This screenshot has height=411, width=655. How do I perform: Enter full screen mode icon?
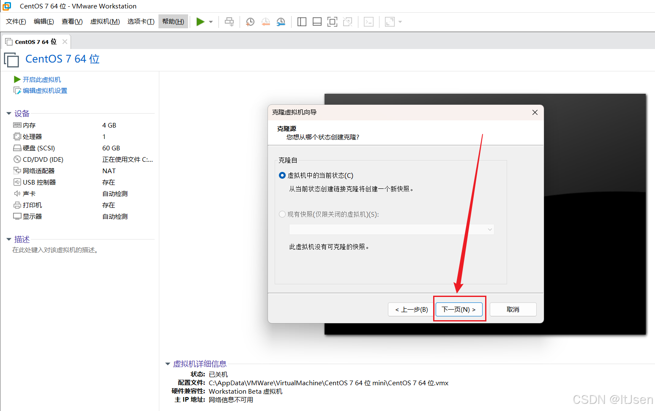click(x=332, y=22)
